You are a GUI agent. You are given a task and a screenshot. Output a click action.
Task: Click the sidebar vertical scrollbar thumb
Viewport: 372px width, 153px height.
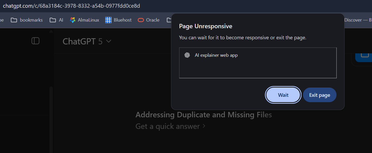pyautogui.click(x=51, y=120)
